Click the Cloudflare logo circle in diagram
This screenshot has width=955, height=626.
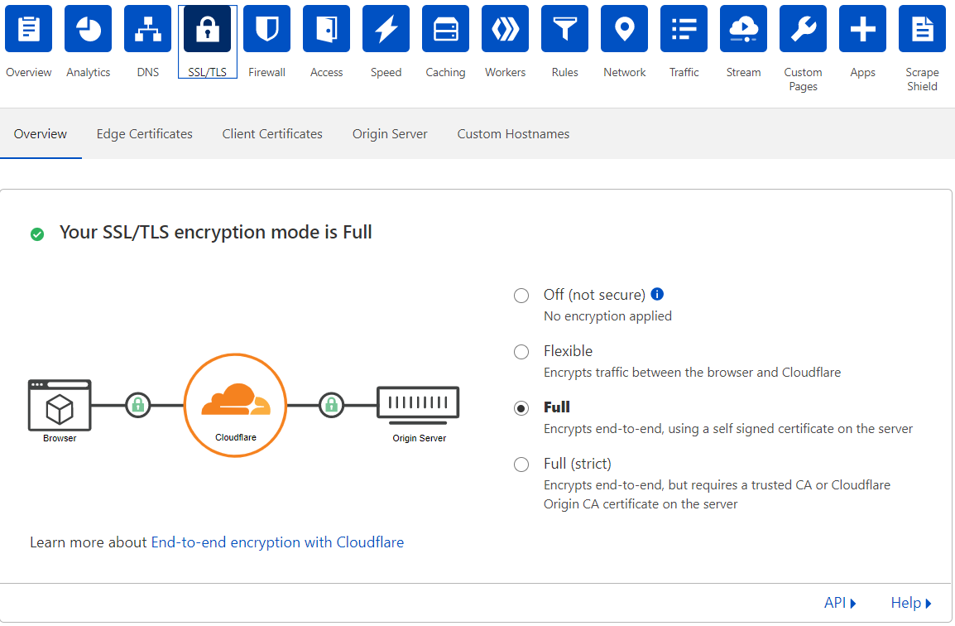(x=235, y=406)
